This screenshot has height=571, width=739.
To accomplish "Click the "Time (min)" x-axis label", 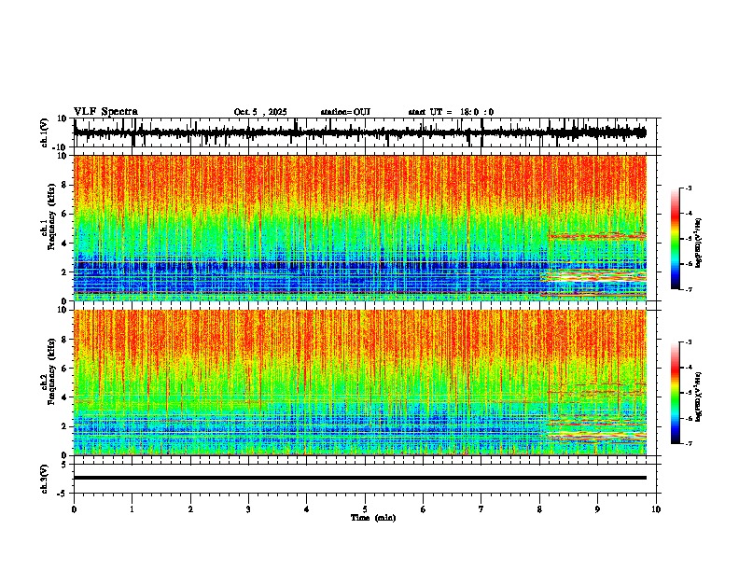I will coord(373,518).
